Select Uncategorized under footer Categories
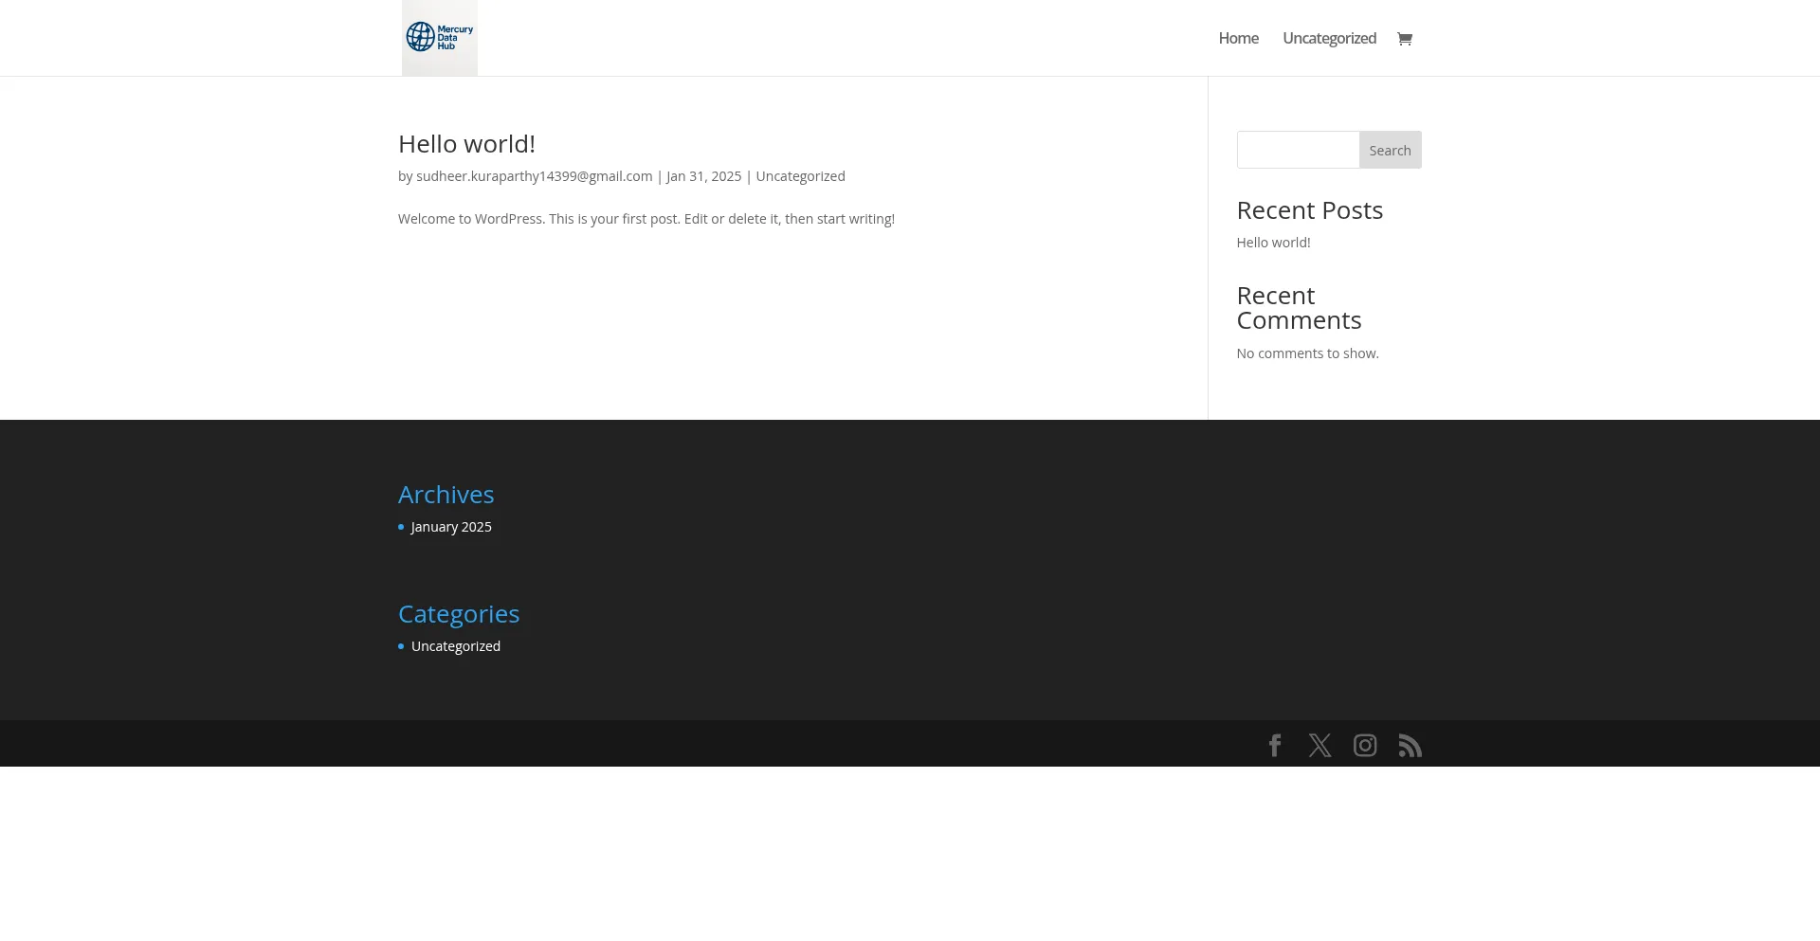1820x941 pixels. [x=456, y=646]
